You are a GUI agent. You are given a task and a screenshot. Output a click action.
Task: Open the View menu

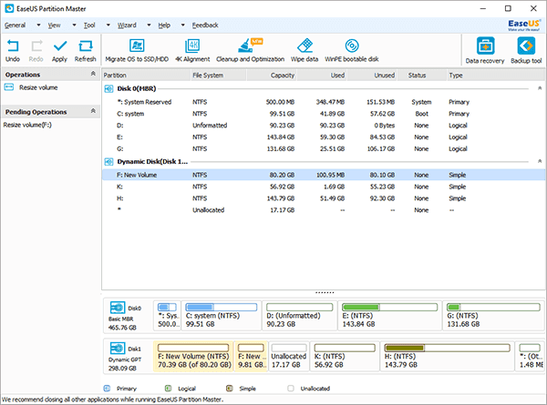54,25
